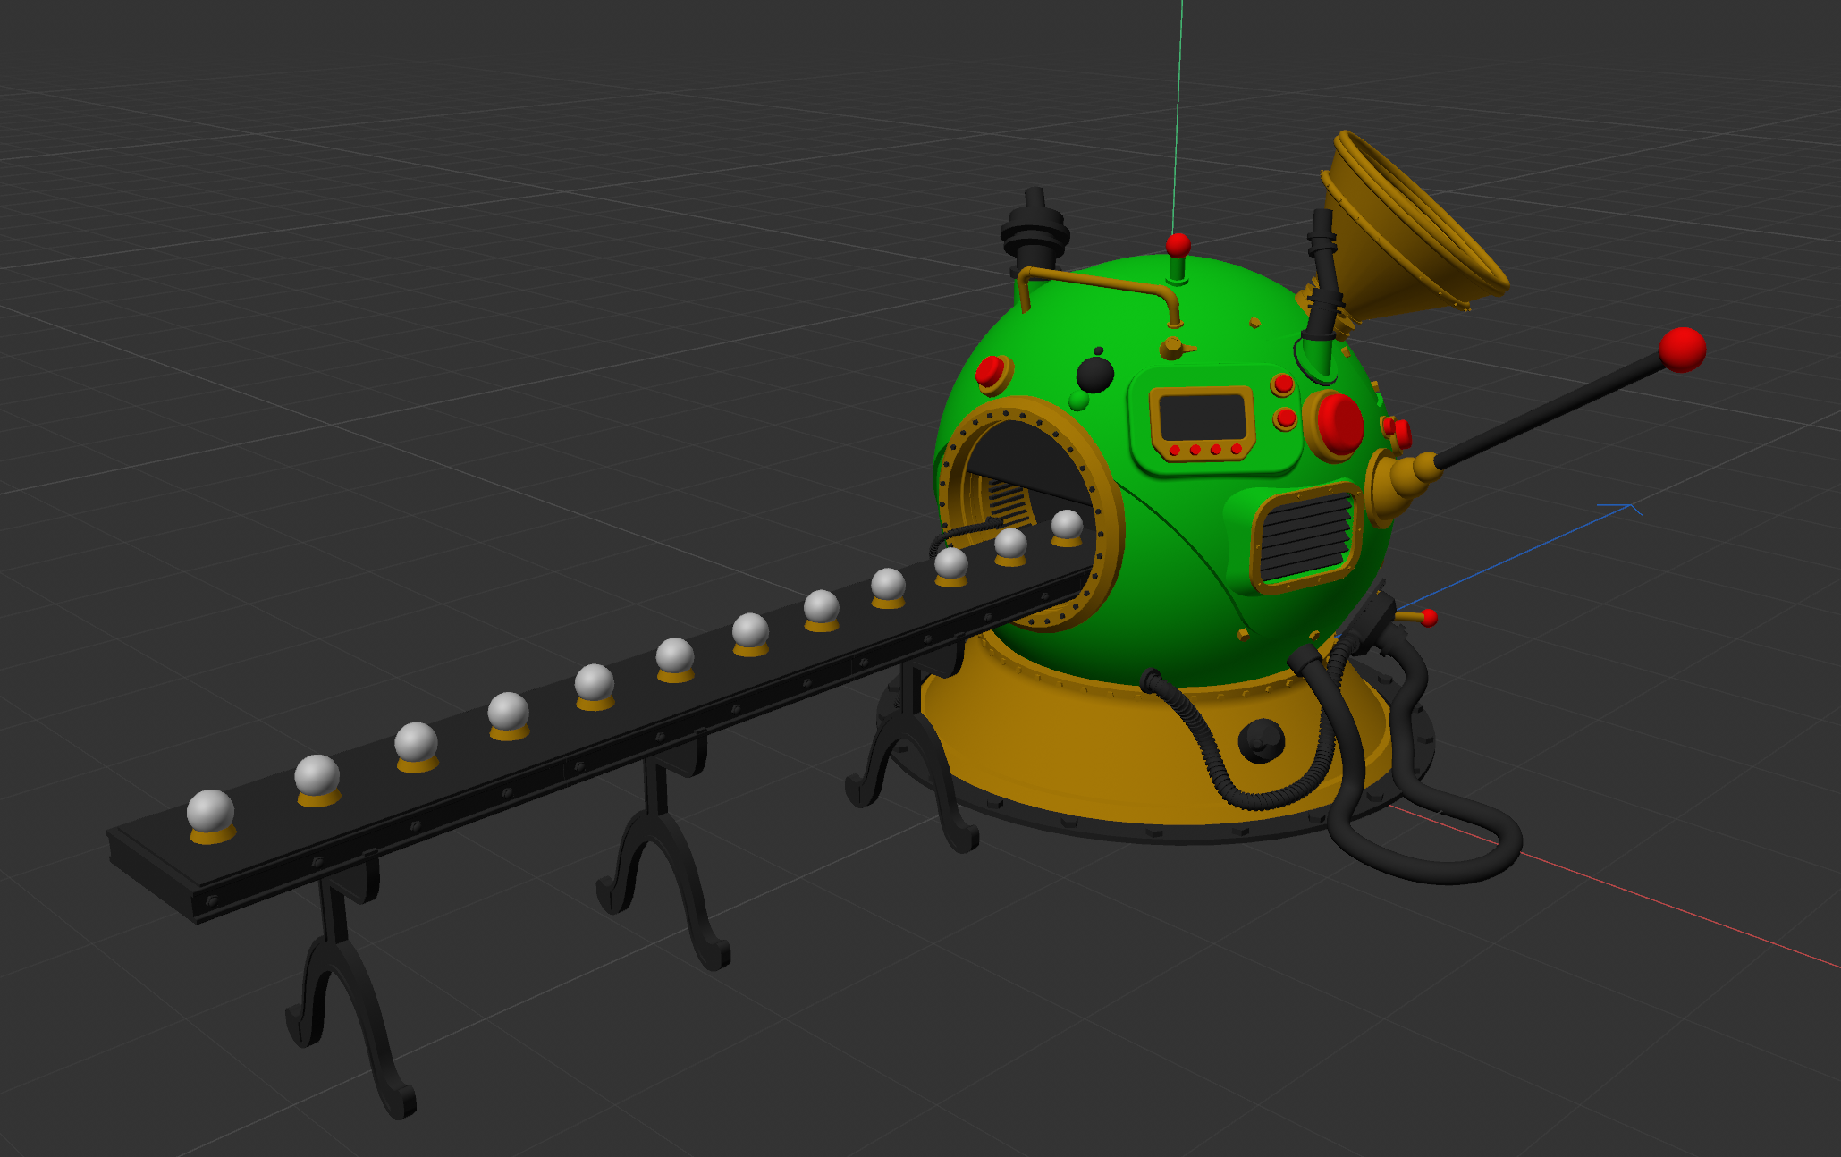1841x1157 pixels.
Task: Click the black knob on the gold base
Action: pos(1261,739)
